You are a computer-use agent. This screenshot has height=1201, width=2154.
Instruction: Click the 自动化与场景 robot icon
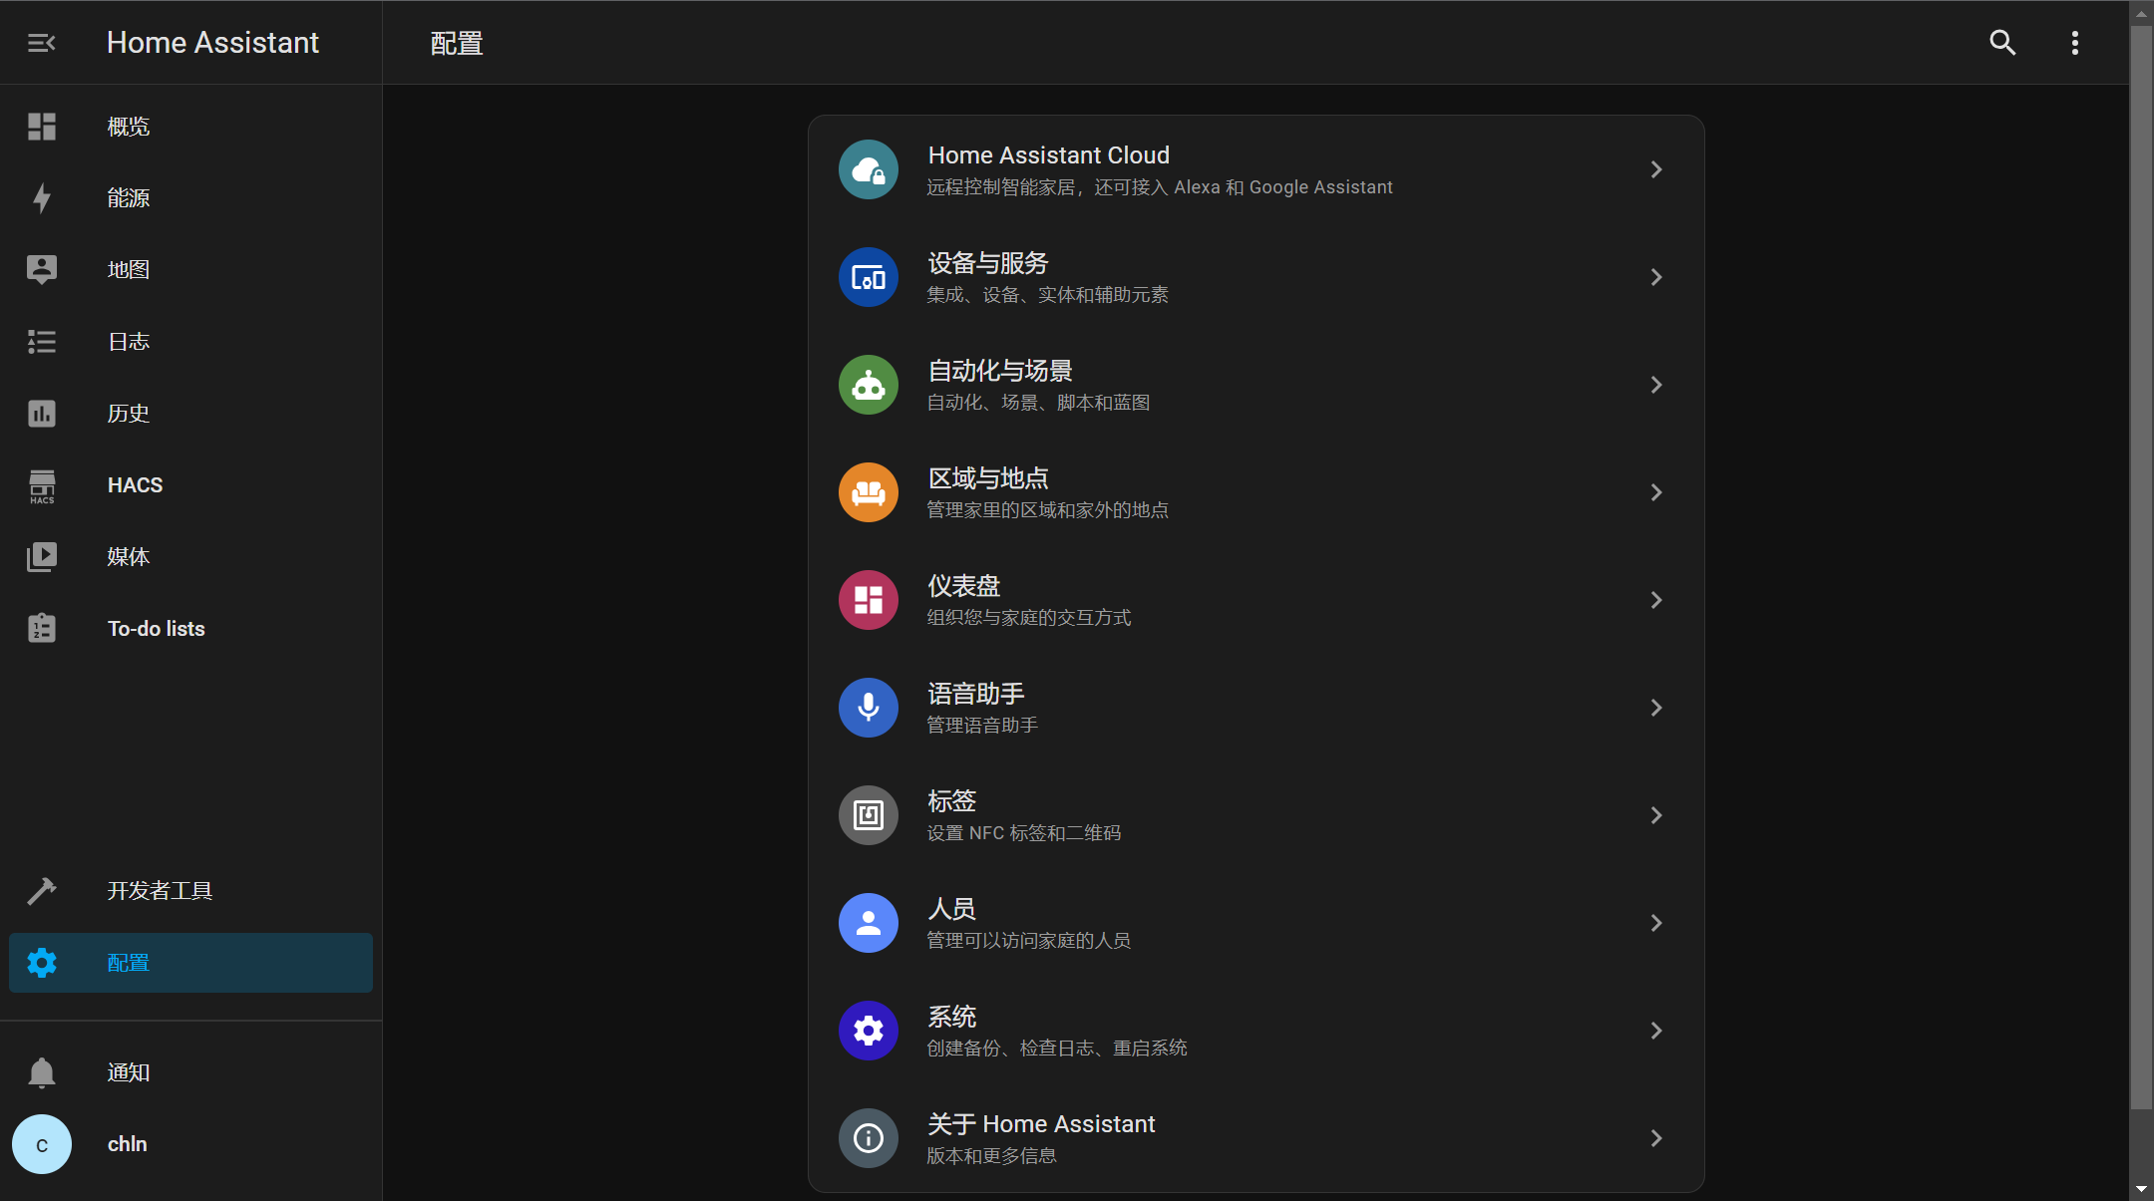pyautogui.click(x=869, y=385)
